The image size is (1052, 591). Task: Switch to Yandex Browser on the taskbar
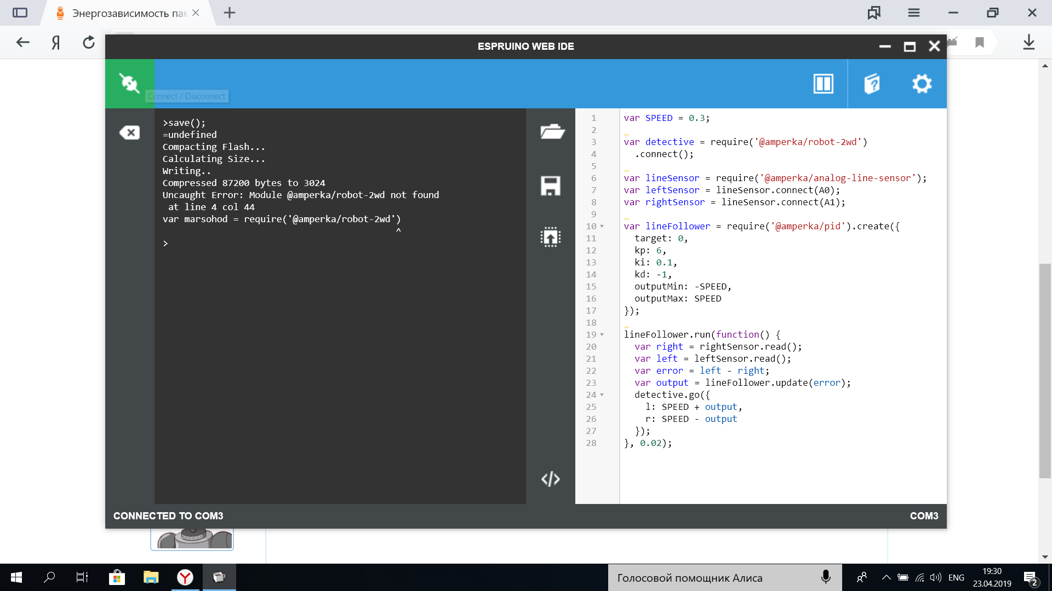click(x=185, y=577)
